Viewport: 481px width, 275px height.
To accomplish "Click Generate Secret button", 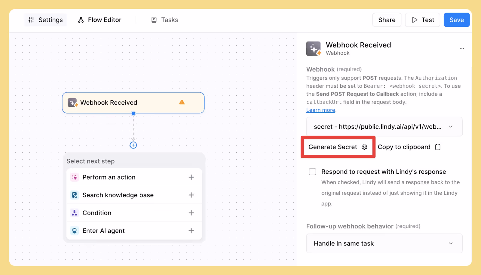I will [x=338, y=147].
